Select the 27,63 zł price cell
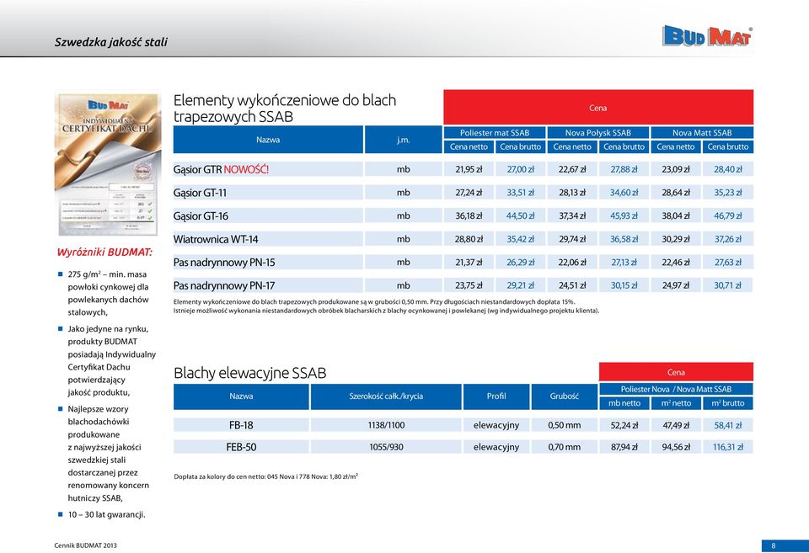Screen dimensions: 809x553 [727, 262]
